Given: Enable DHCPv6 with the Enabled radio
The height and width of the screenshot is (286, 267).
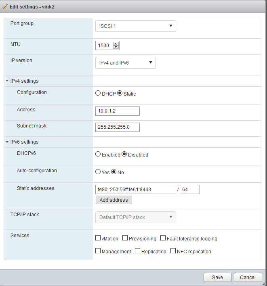Looking at the screenshot, I should coord(98,154).
